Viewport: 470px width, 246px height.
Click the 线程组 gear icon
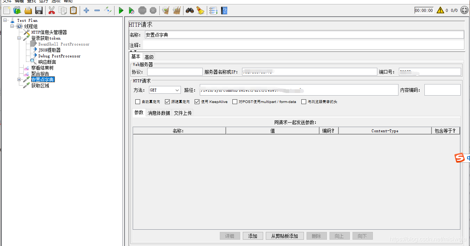coord(19,26)
